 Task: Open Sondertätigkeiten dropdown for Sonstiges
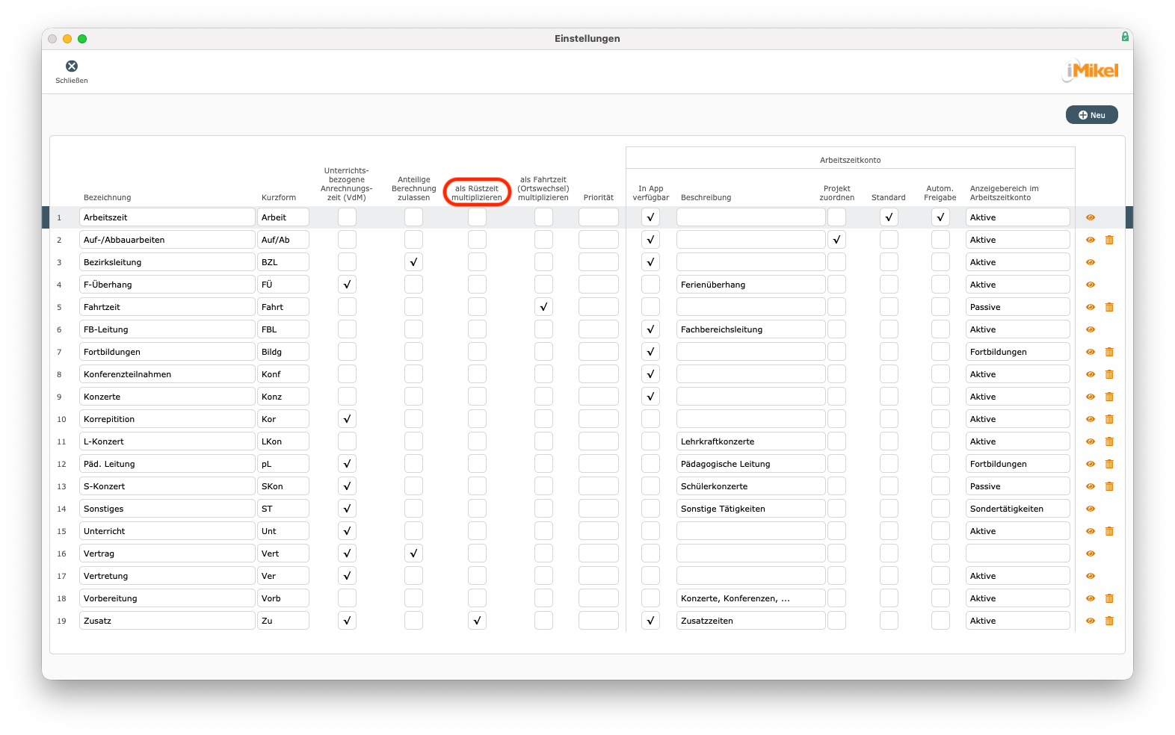(x=1018, y=509)
